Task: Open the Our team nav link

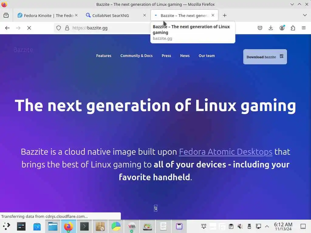Action: pos(207,56)
